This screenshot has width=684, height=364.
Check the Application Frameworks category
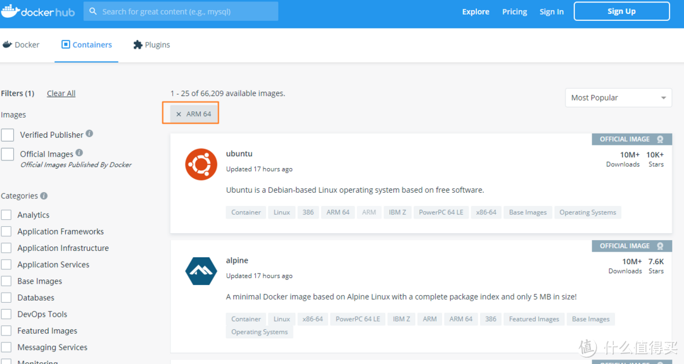(6, 231)
